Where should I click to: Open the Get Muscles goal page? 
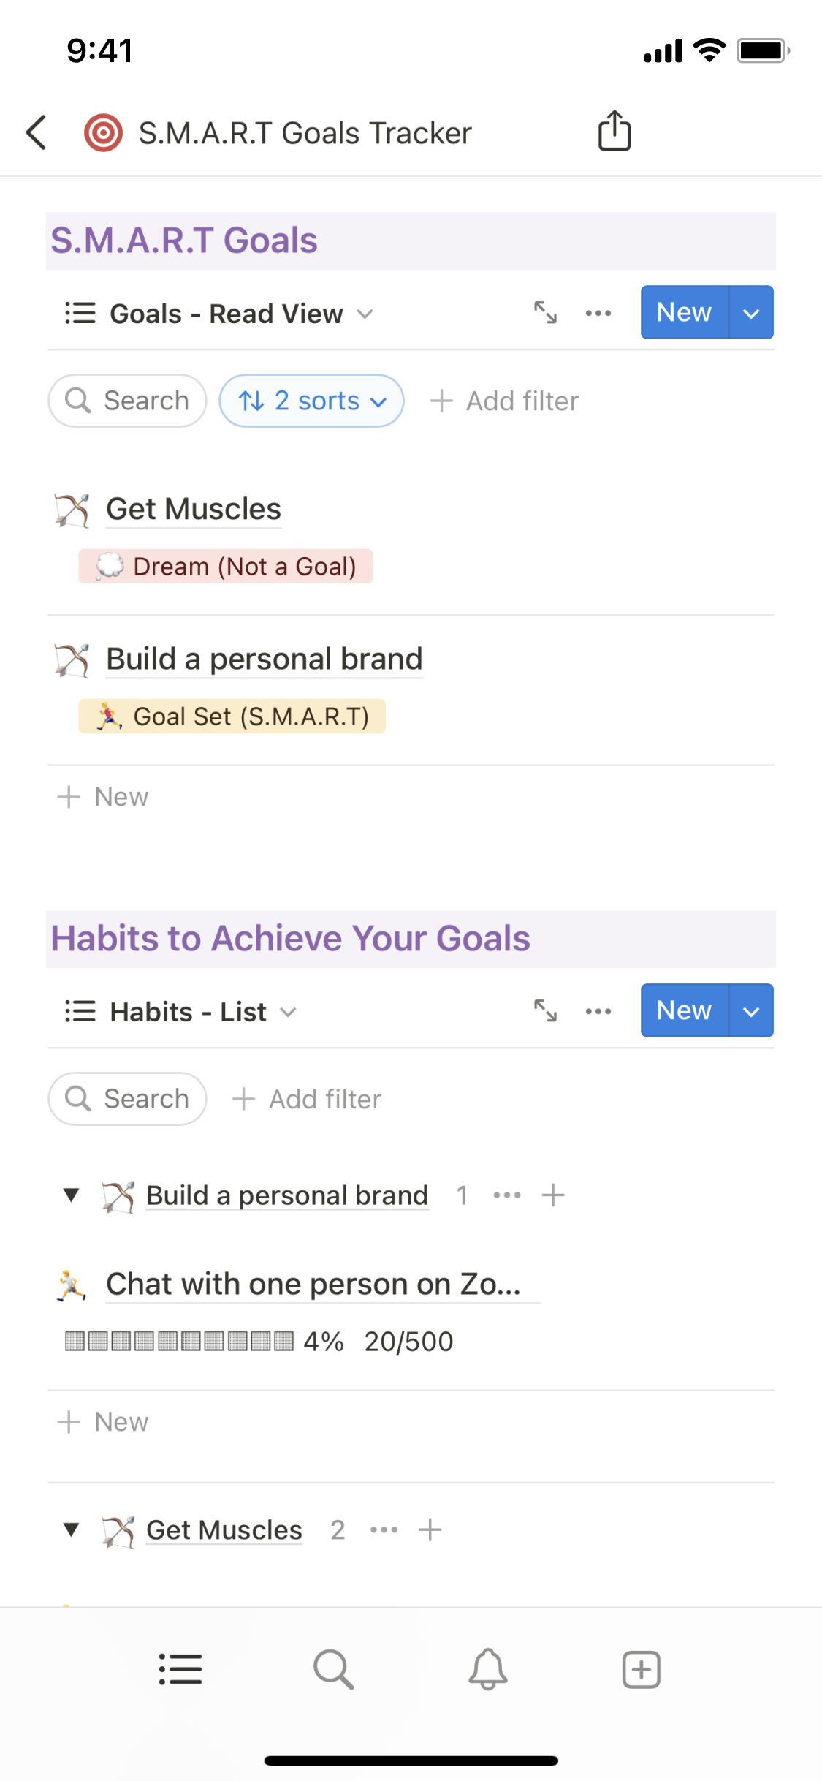point(194,509)
